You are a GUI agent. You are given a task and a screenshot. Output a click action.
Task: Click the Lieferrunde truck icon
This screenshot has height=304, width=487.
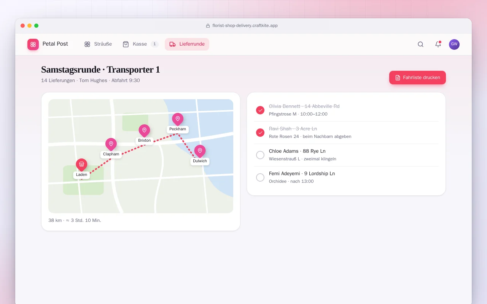click(172, 44)
